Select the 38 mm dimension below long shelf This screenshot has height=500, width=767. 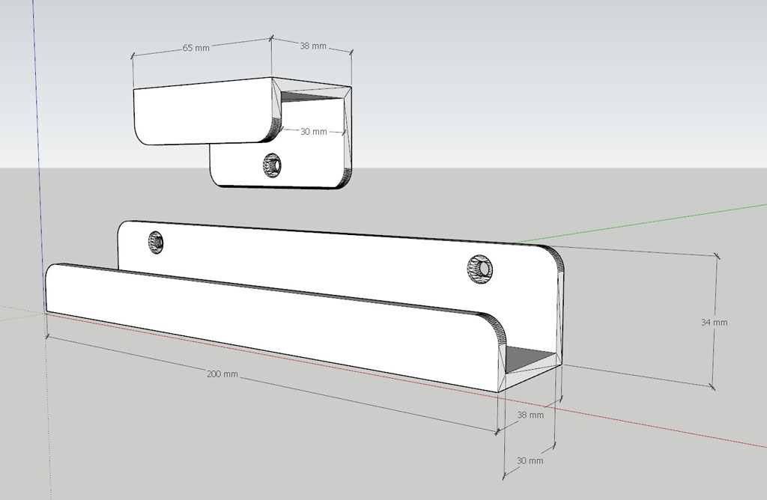pos(530,414)
